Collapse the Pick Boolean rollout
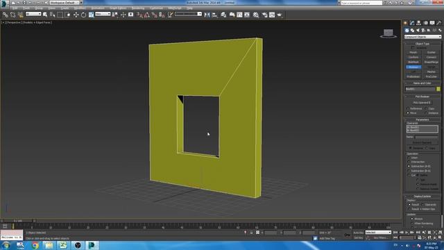Image resolution: width=444 pixels, height=250 pixels. [x=422, y=97]
